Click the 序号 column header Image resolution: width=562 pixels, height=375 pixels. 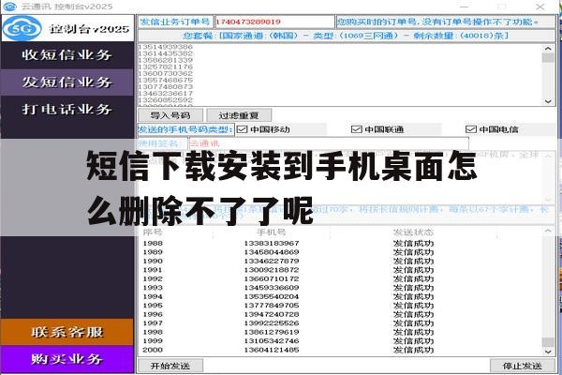coord(153,232)
